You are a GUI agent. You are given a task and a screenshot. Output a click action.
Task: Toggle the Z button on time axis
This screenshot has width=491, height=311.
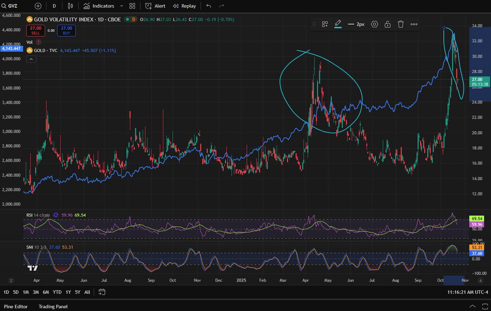11,281
